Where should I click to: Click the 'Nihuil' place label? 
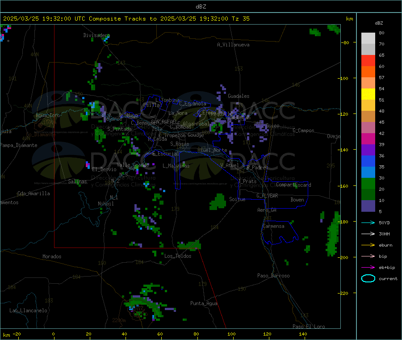pos(105,204)
